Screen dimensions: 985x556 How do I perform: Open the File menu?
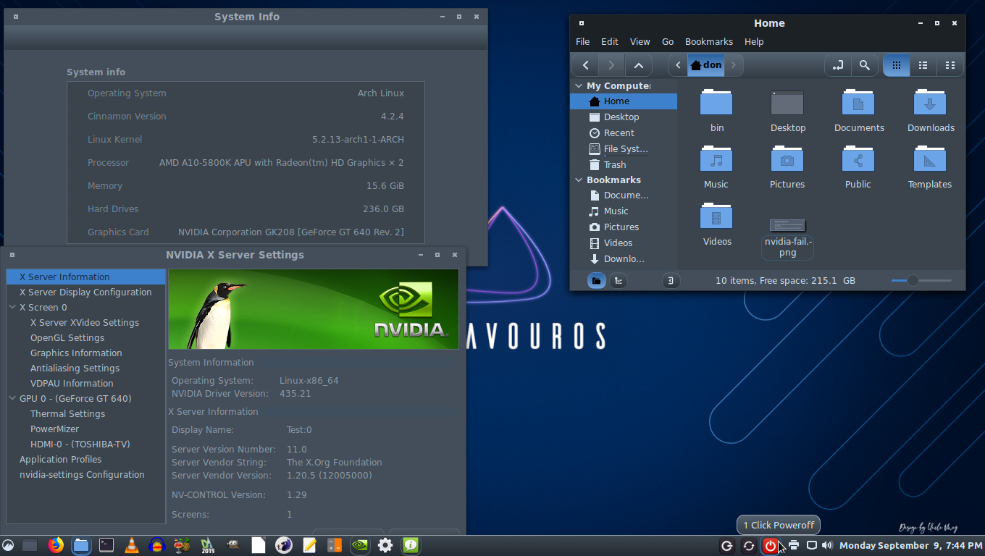(582, 42)
